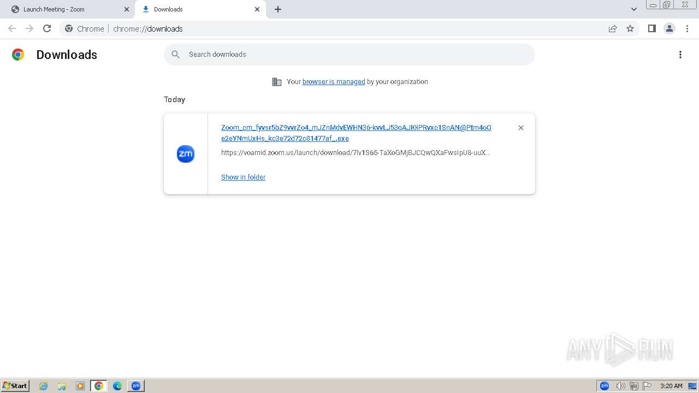Click the show desktop icon in tray

pos(692,386)
